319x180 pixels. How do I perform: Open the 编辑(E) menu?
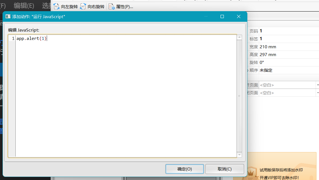(24, 6)
